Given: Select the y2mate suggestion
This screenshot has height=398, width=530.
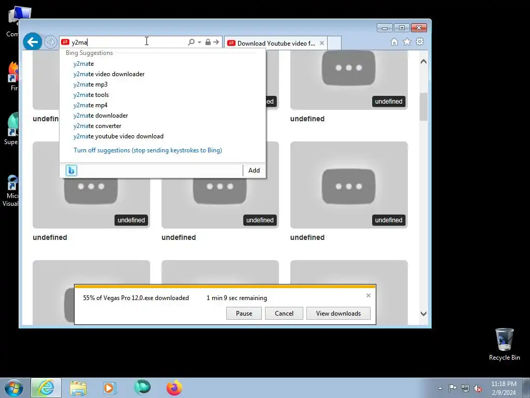Looking at the screenshot, I should (x=83, y=64).
